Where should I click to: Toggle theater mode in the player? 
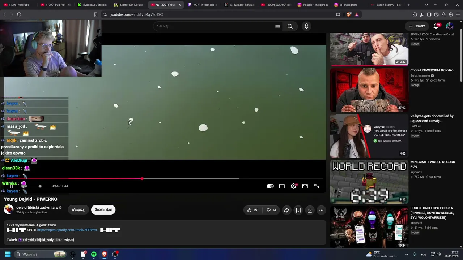[x=305, y=186]
